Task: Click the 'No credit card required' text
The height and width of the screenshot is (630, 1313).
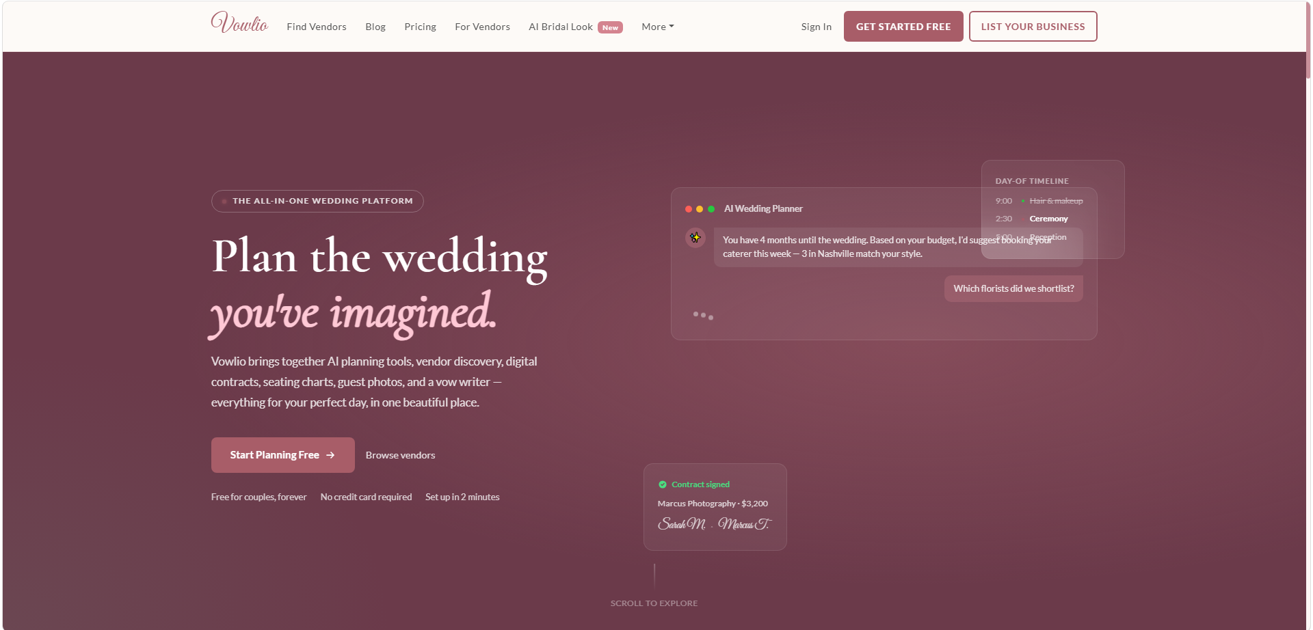Action: [x=366, y=497]
